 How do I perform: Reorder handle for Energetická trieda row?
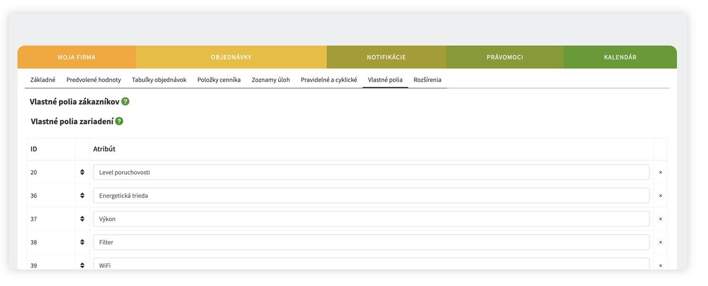click(82, 195)
